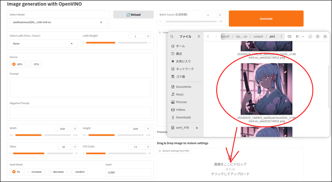The image size is (332, 182).
Task: Open the path bar three-dot menu
Action: click(x=281, y=37)
